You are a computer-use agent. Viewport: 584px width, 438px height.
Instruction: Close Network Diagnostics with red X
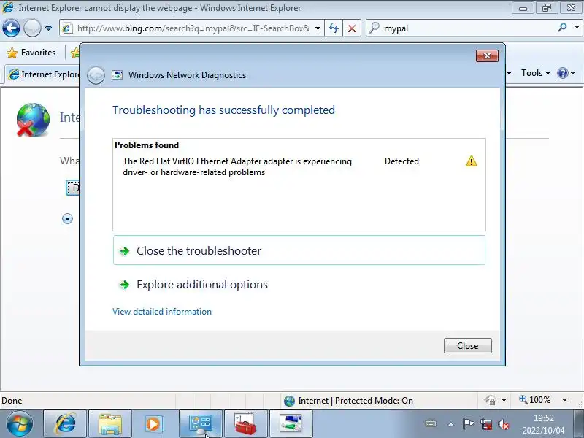(x=487, y=56)
